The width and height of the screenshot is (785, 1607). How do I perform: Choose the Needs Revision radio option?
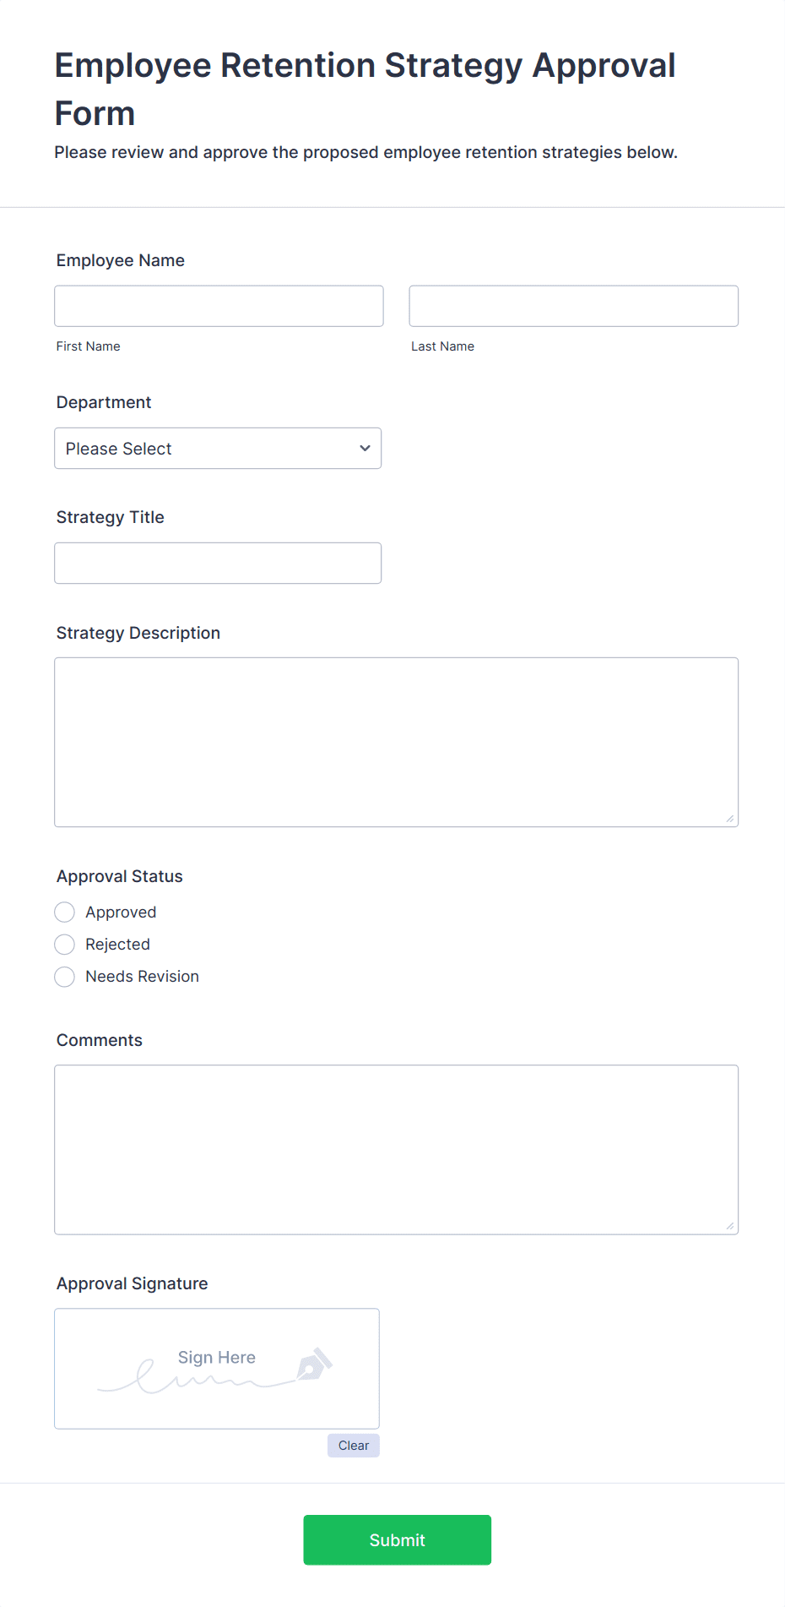(x=65, y=977)
